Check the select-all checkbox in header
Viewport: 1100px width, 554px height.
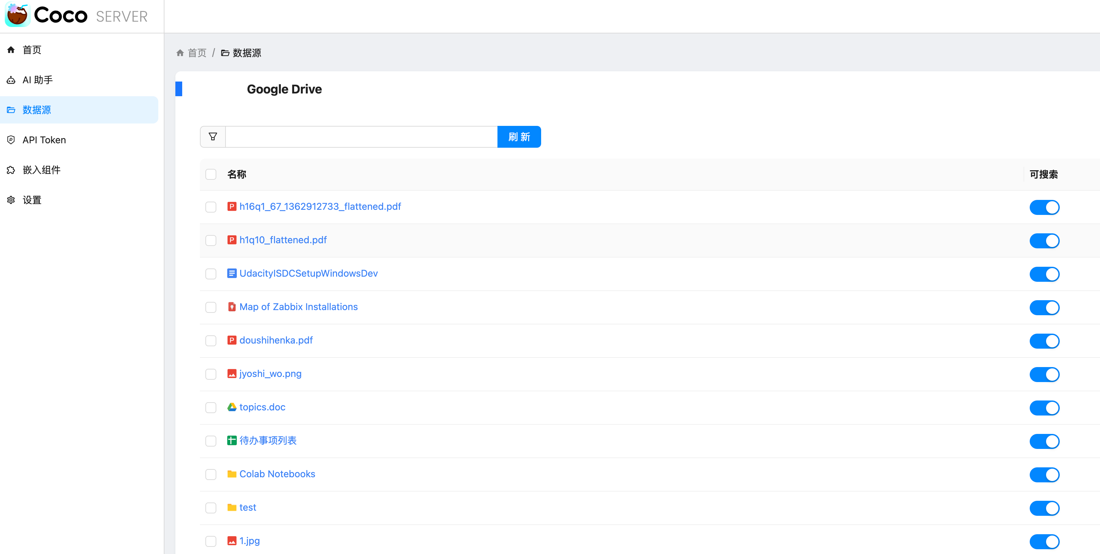pyautogui.click(x=211, y=174)
